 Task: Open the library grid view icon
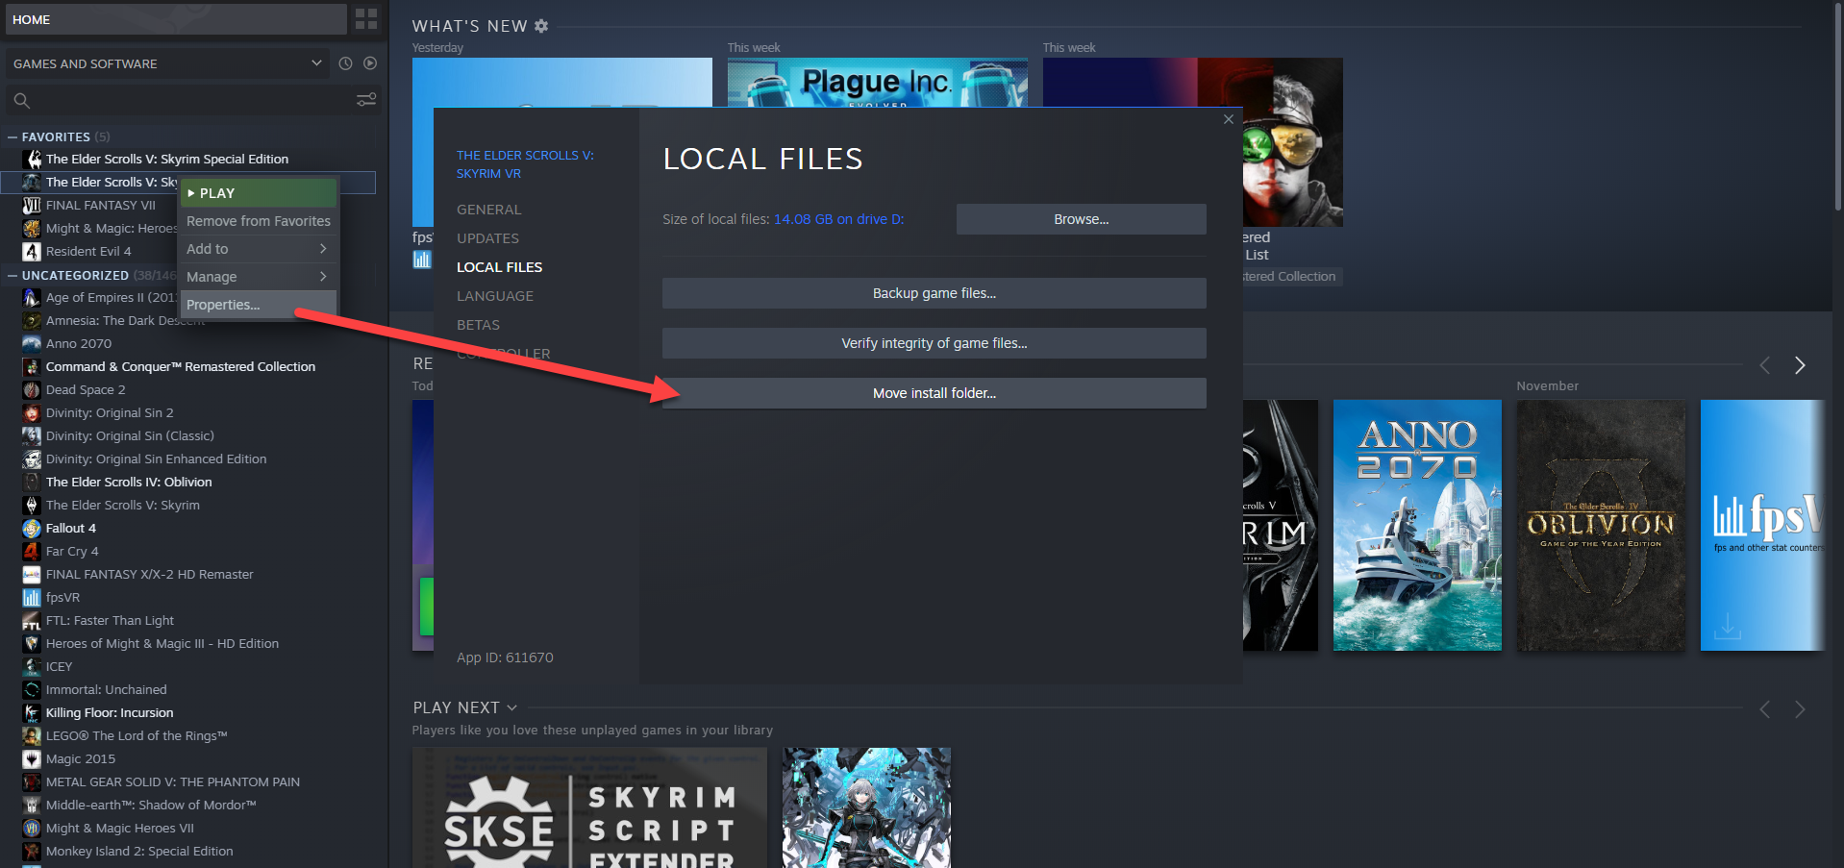coord(366,19)
